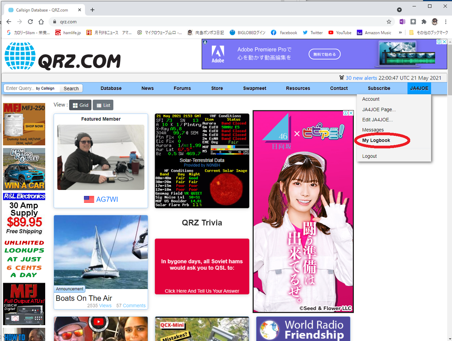Open the Resources menu
This screenshot has height=341, width=452.
coord(298,88)
